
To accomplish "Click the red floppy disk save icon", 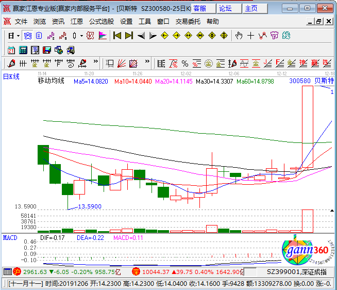I will pyautogui.click(x=47, y=50).
